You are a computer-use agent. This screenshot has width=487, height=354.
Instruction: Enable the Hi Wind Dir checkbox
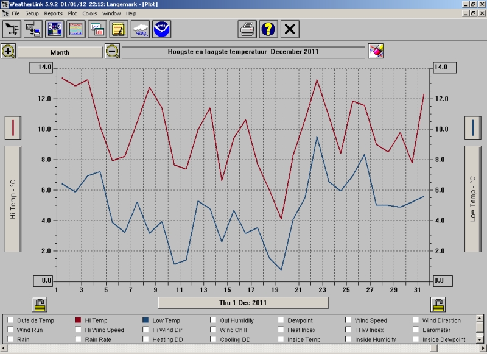pos(145,330)
